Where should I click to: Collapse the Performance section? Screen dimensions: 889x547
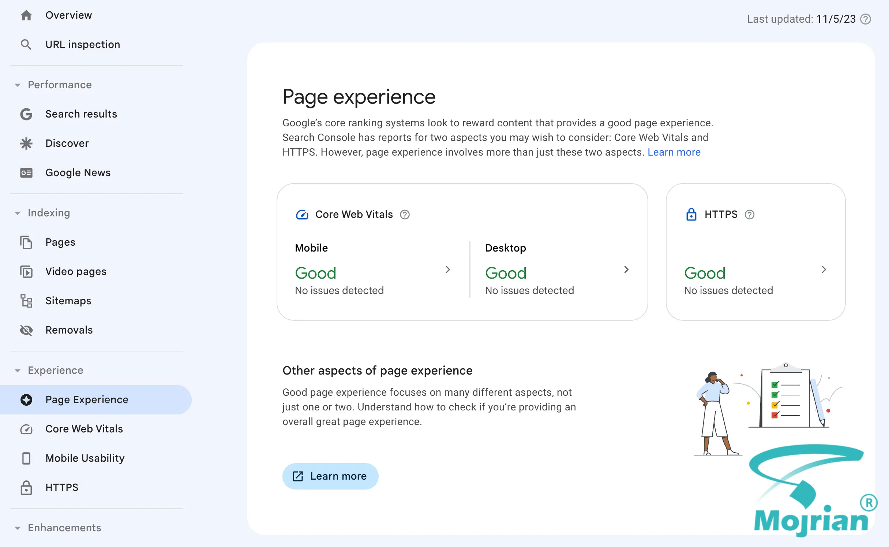point(18,85)
